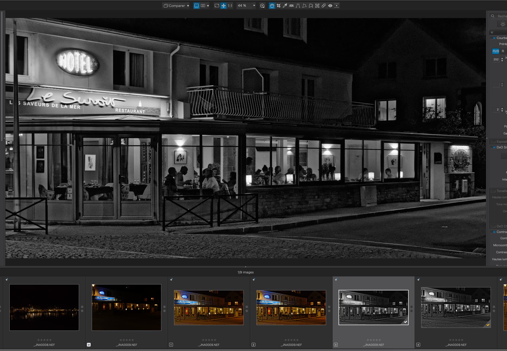Select virtual copy 3 monochrome thumbnail

click(373, 308)
